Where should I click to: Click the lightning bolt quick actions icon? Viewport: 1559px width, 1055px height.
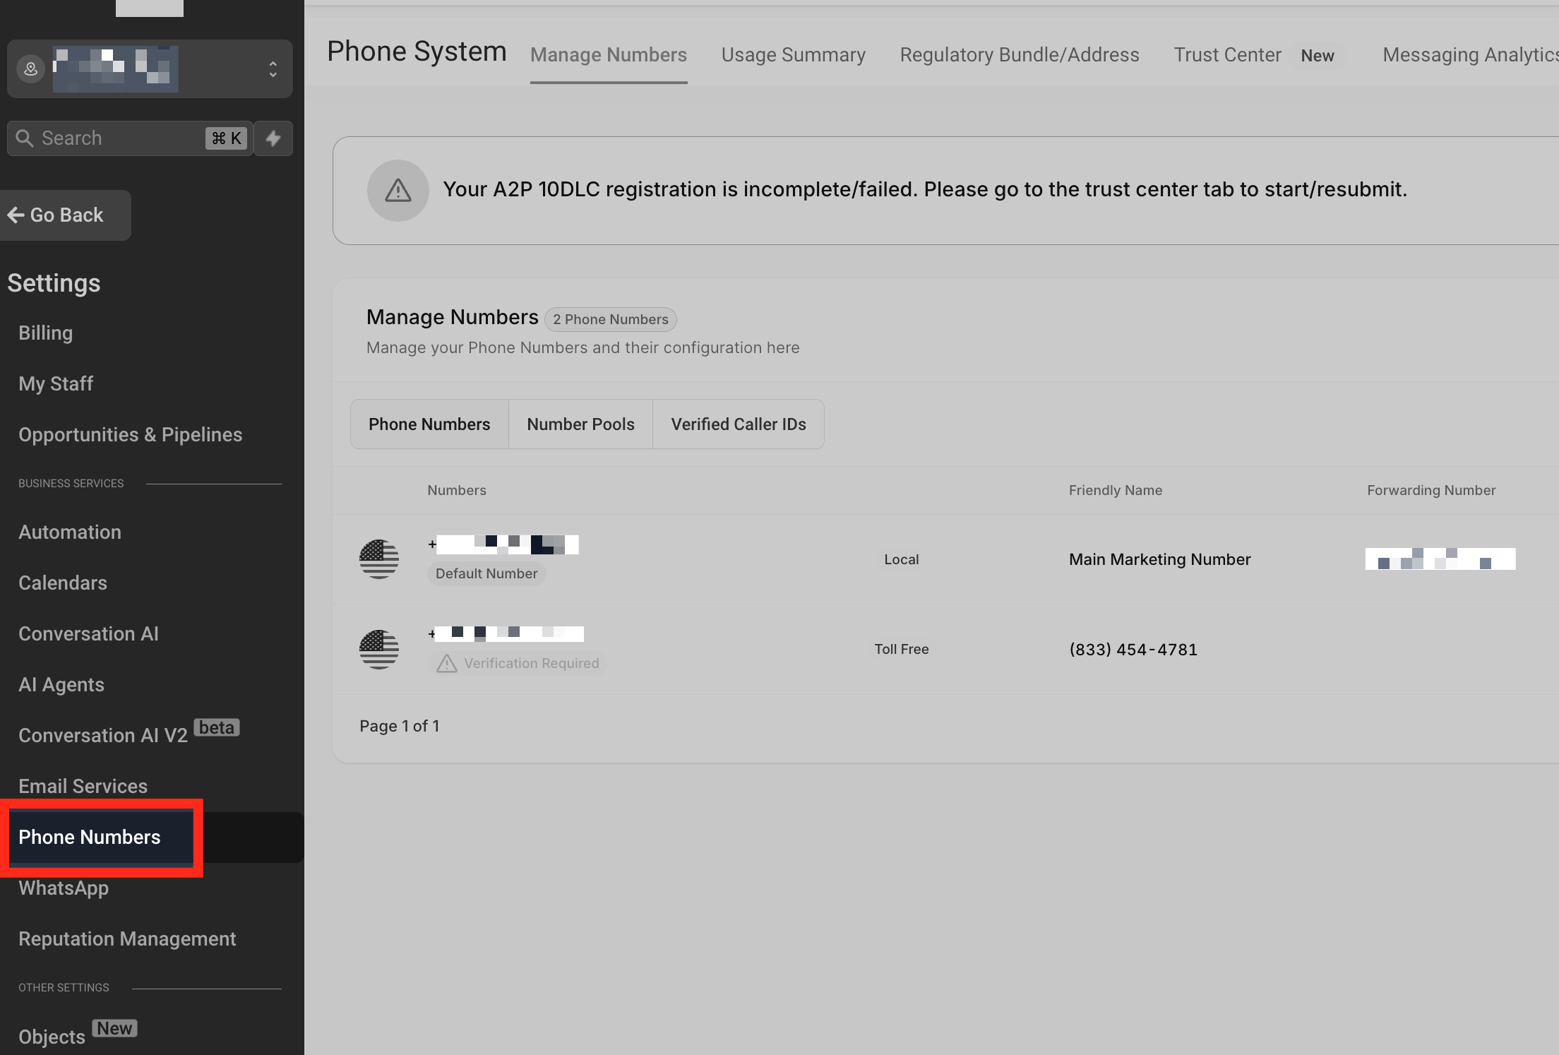[273, 138]
